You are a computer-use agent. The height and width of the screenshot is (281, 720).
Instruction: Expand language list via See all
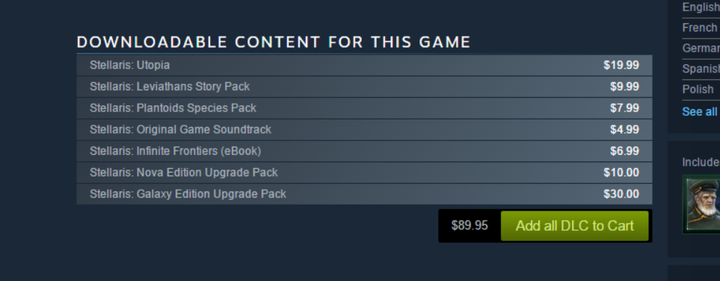701,111
